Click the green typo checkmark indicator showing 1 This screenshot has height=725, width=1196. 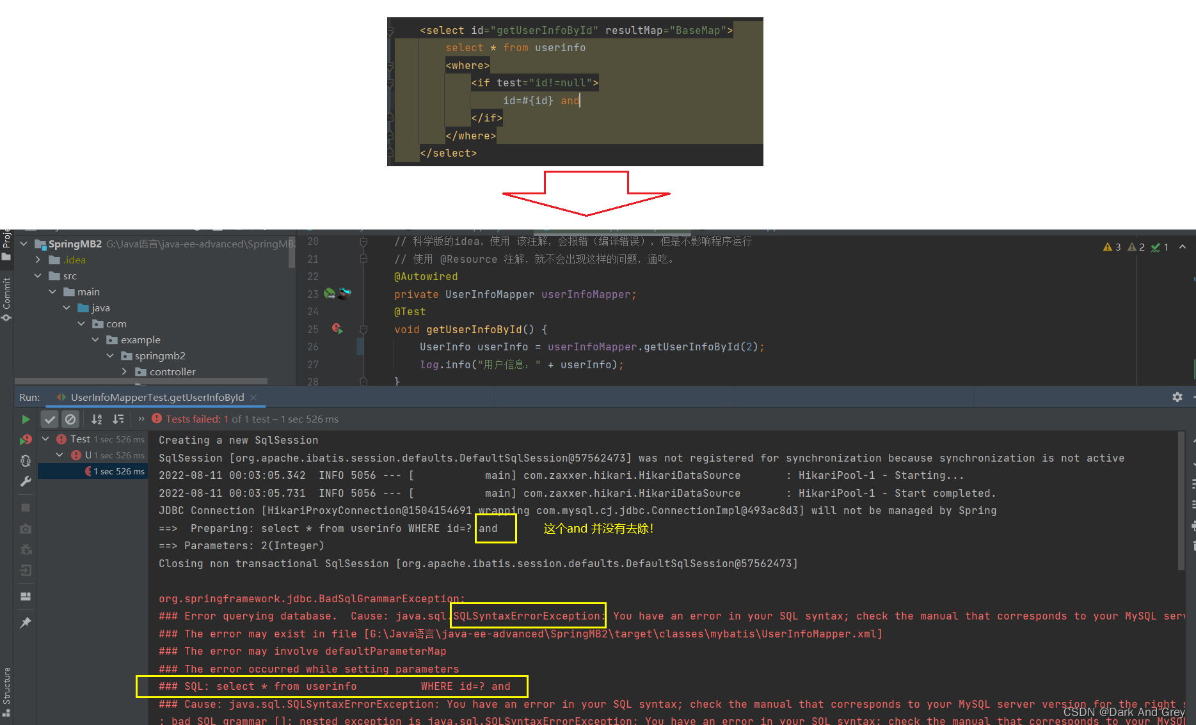pos(1160,247)
